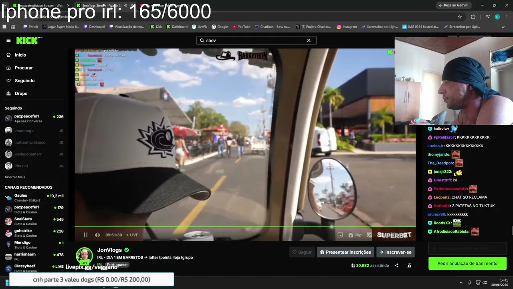The width and height of the screenshot is (513, 289).
Task: Focus the search field containing 'shev'
Action: [256, 41]
